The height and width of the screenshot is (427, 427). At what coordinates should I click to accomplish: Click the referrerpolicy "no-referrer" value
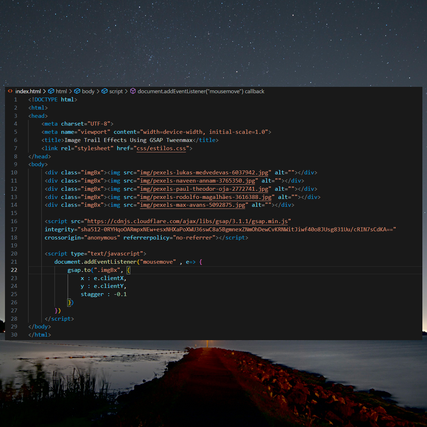[x=194, y=238]
